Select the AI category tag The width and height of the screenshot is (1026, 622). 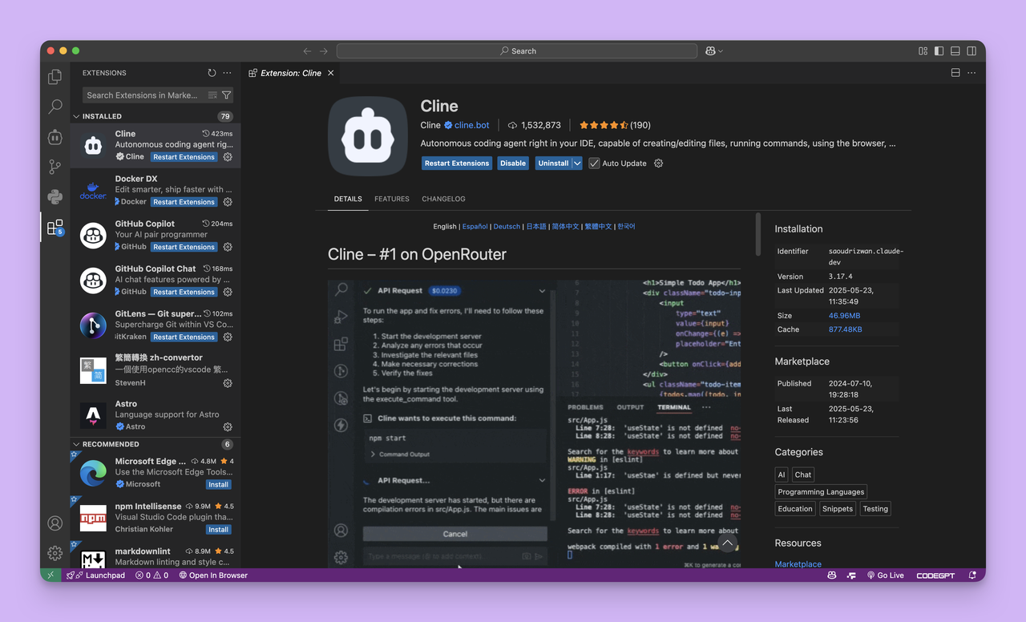[x=782, y=475]
